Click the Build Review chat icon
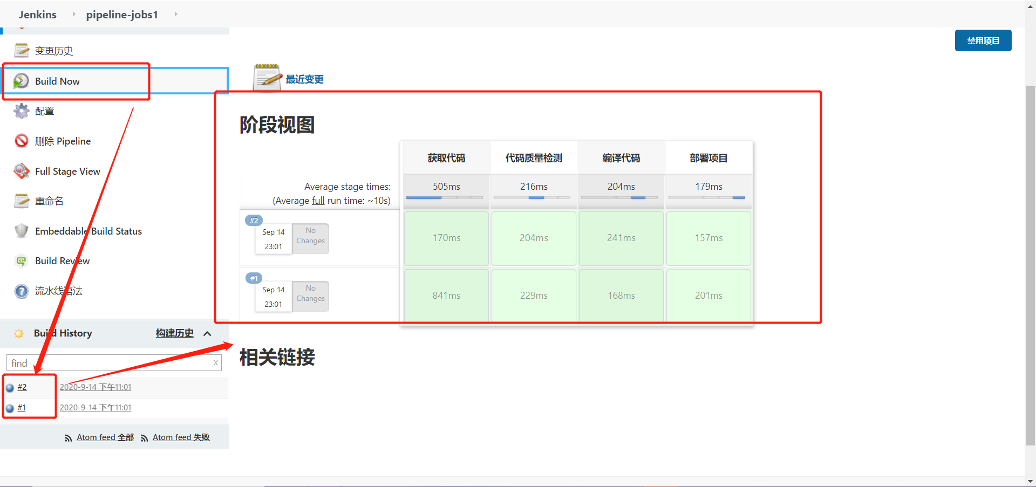 [22, 261]
